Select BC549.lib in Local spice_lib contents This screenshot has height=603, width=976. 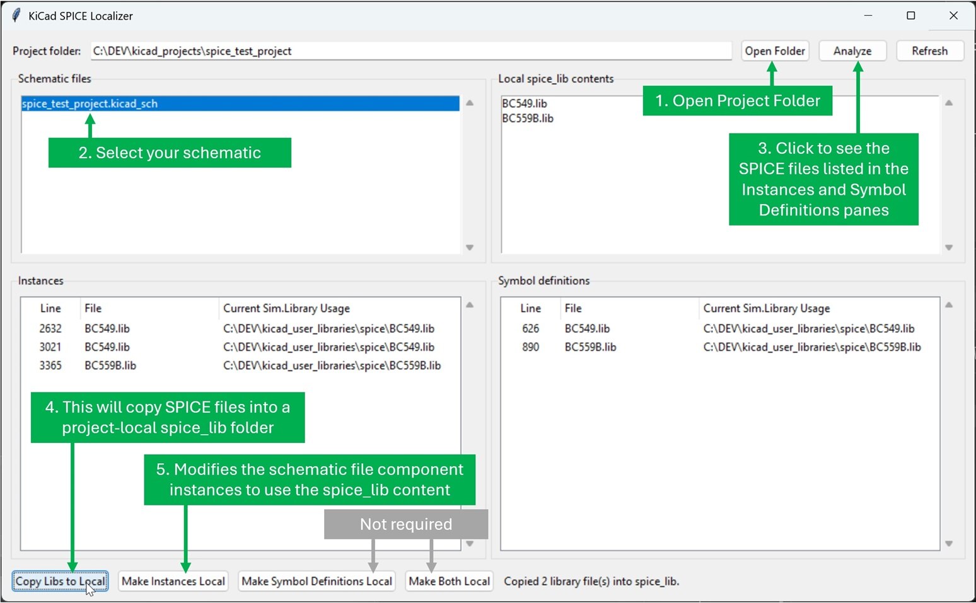525,103
